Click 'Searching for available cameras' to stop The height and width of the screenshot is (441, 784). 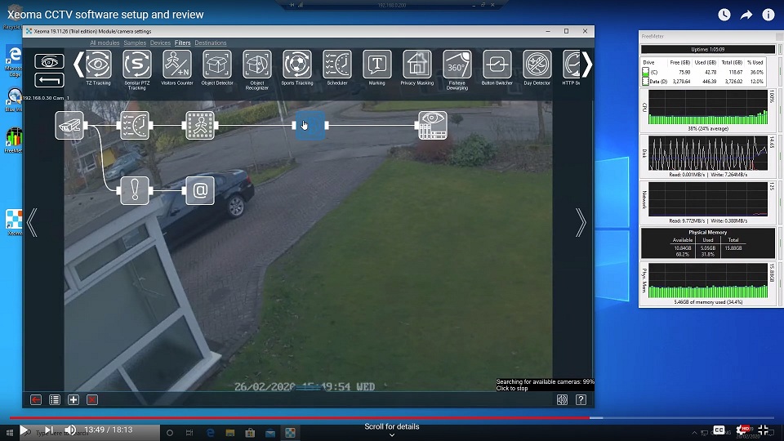pos(545,385)
